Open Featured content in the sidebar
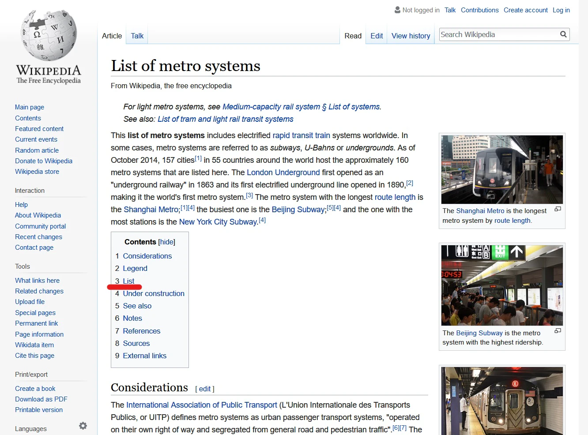The image size is (588, 435). click(x=39, y=129)
